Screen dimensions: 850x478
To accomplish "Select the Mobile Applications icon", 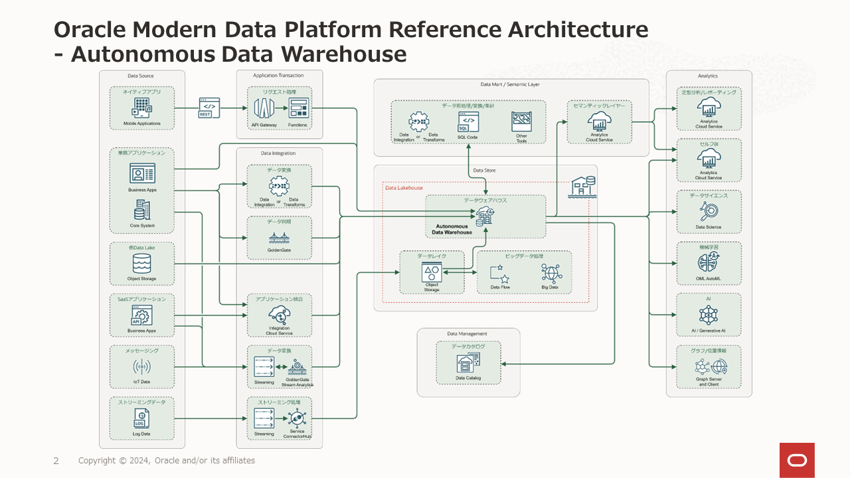I will [141, 108].
